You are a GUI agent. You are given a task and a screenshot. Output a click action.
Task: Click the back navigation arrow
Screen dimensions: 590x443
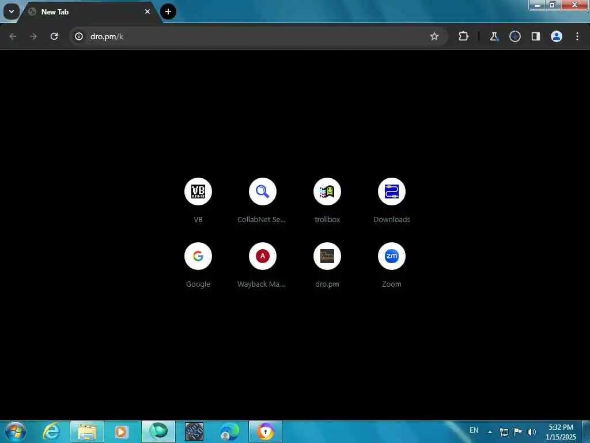point(13,36)
